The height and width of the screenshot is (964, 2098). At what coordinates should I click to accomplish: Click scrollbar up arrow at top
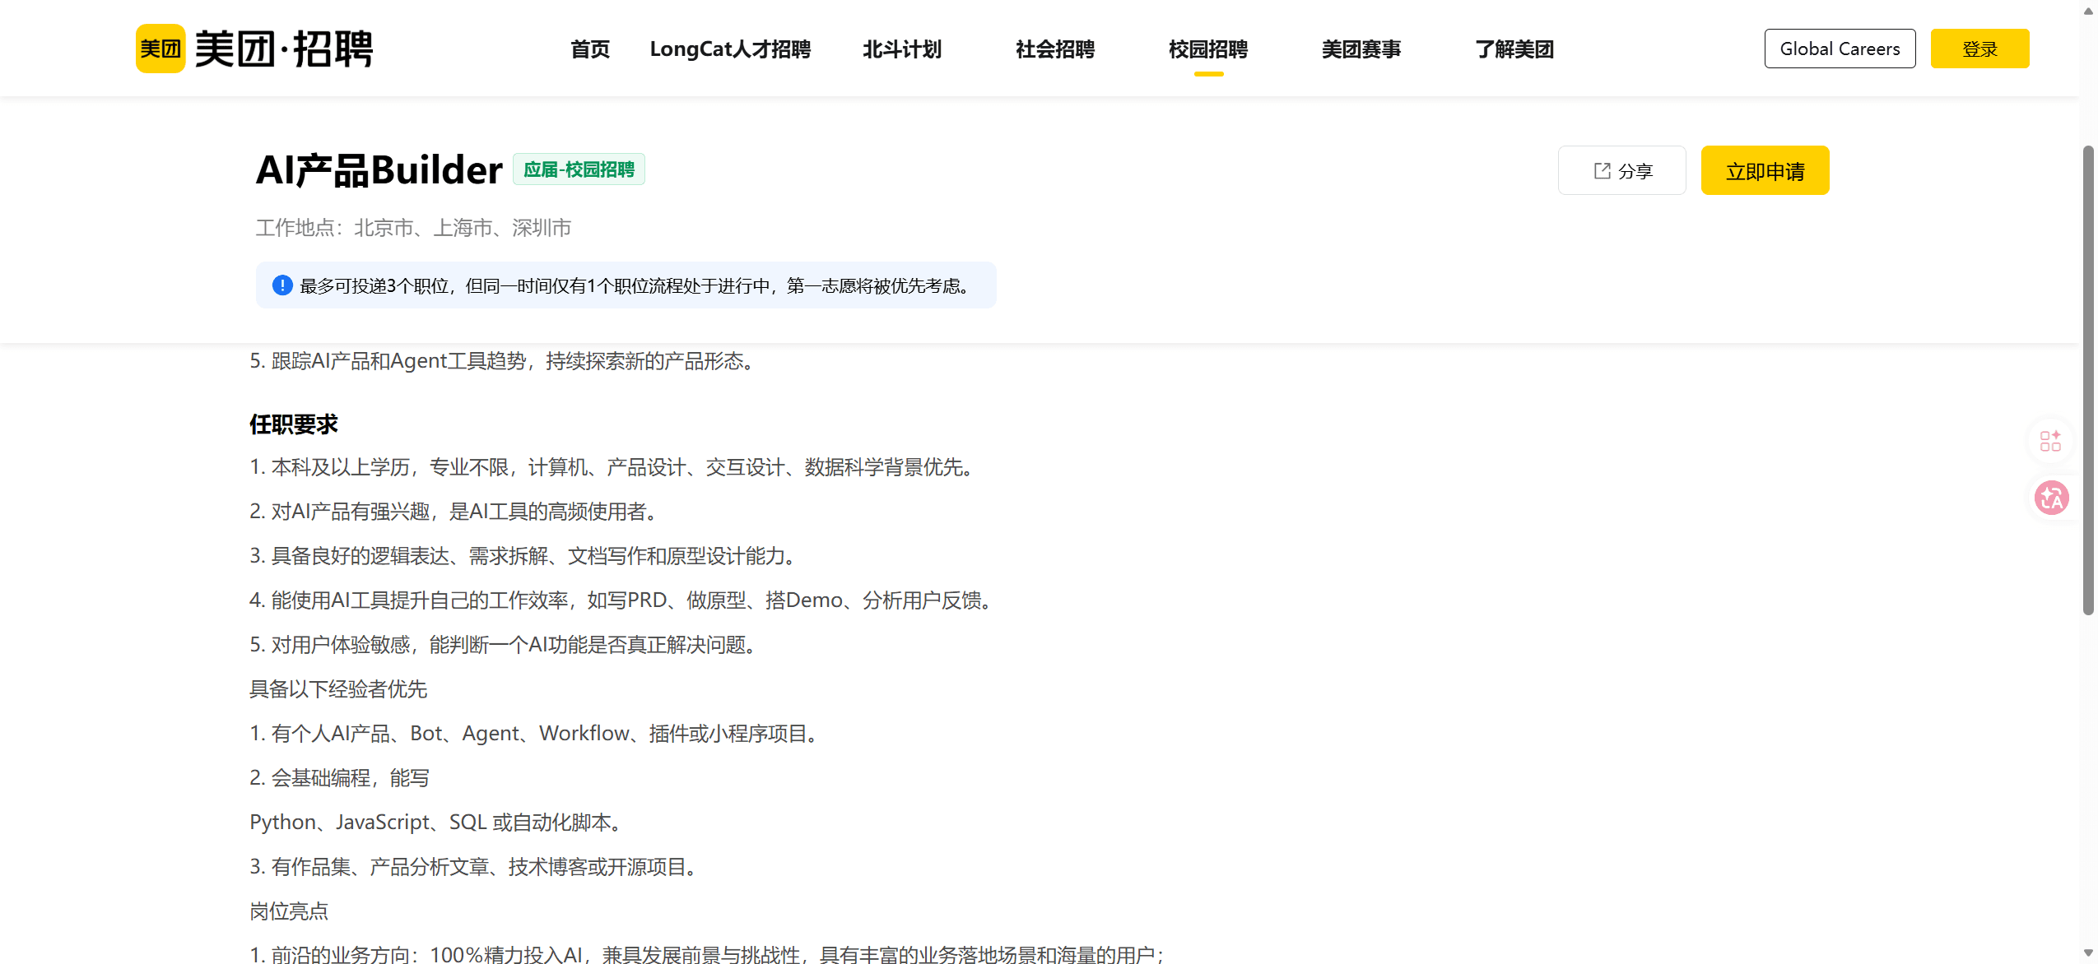2088,10
